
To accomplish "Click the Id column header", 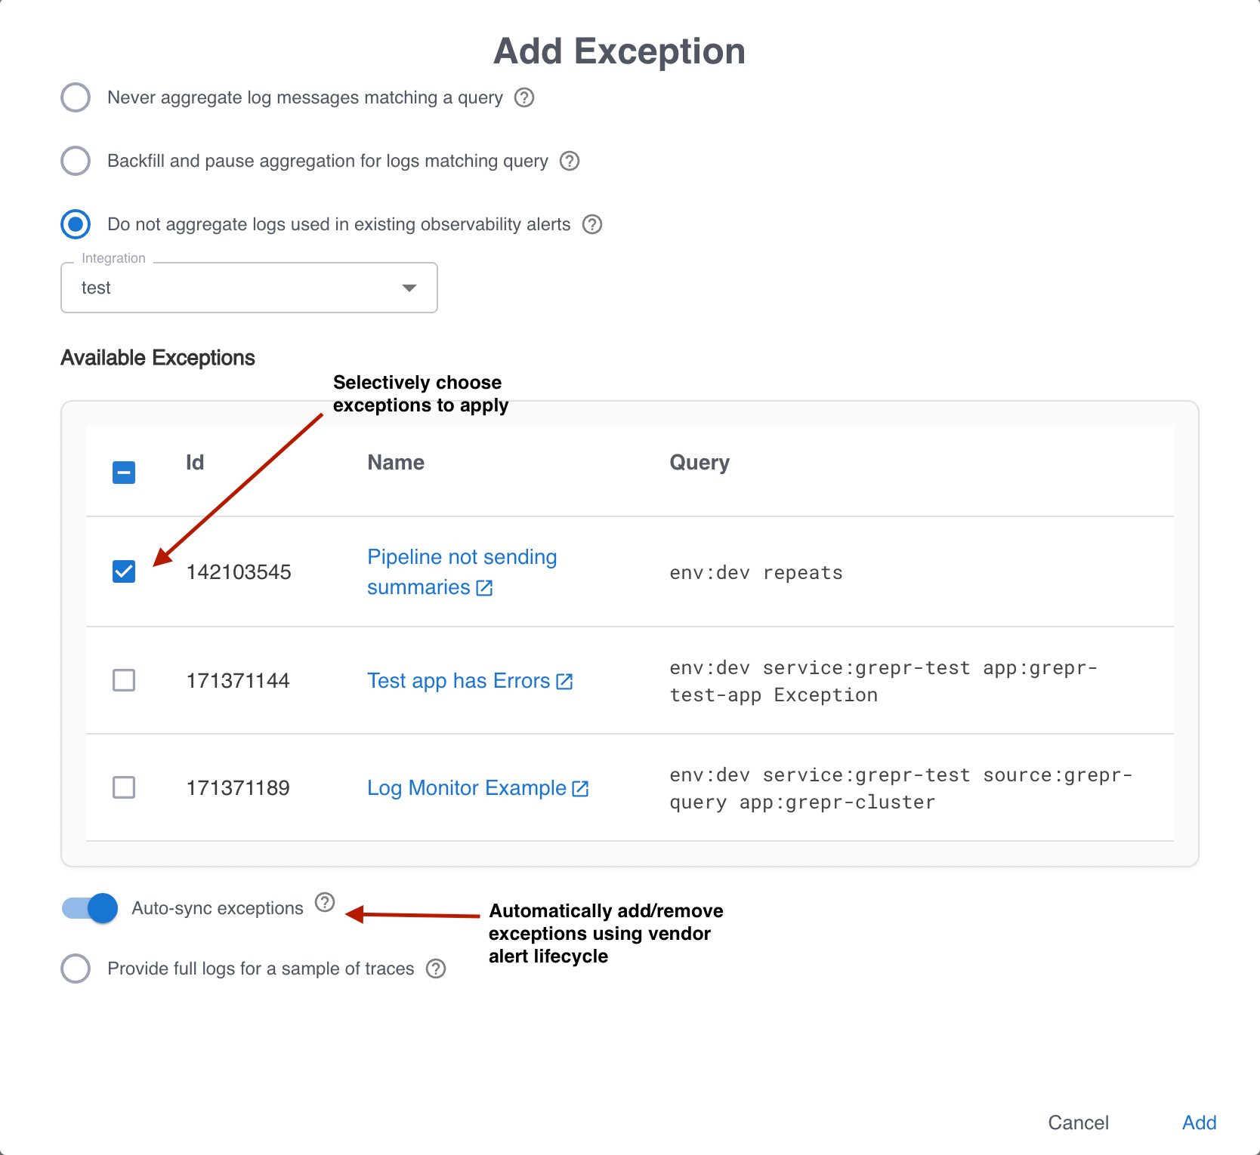I will pyautogui.click(x=195, y=462).
